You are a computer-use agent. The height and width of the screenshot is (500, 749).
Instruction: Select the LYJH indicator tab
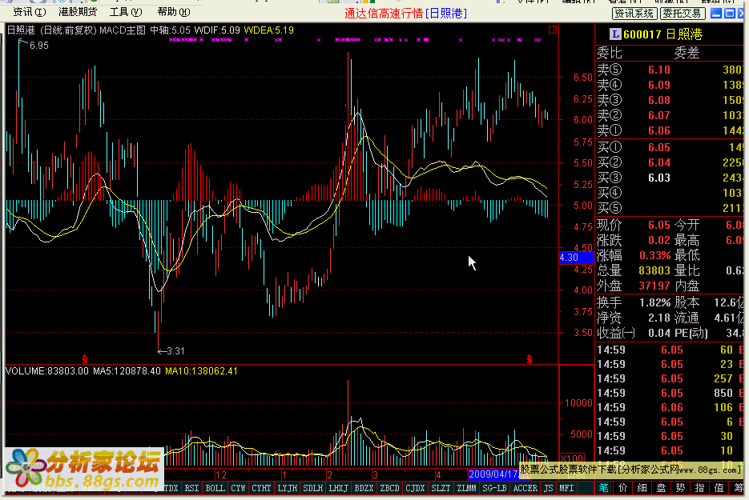pos(287,488)
